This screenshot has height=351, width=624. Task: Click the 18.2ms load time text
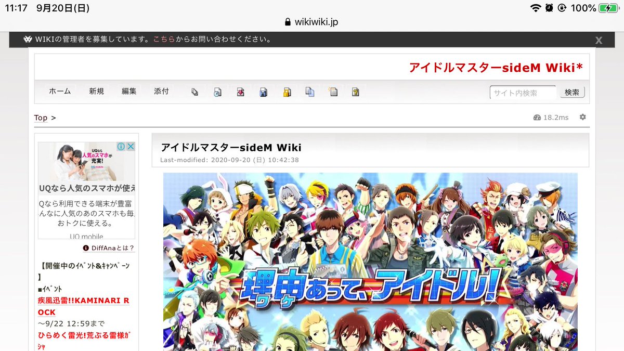tap(556, 118)
